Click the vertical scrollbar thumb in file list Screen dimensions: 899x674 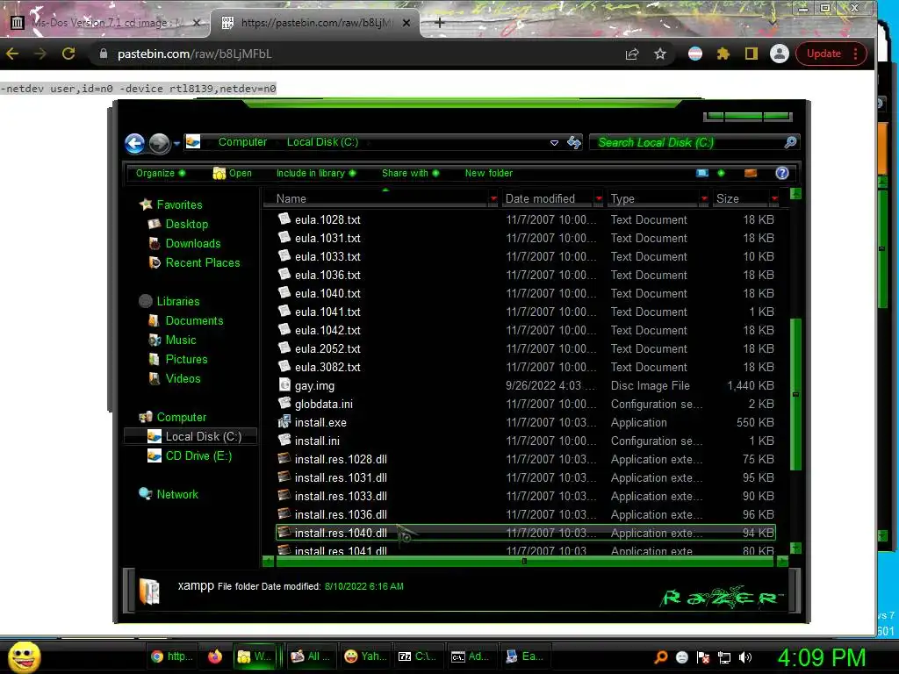click(x=795, y=394)
